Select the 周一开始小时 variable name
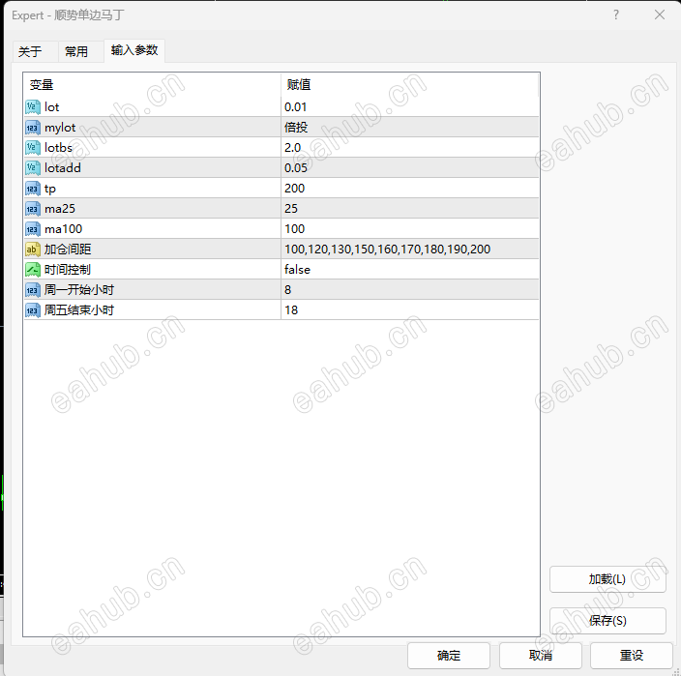The image size is (681, 676). coord(79,290)
